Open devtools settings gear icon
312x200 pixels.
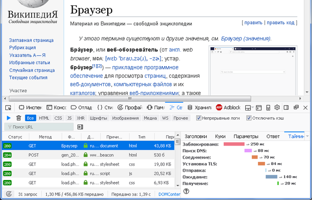coord(277,108)
